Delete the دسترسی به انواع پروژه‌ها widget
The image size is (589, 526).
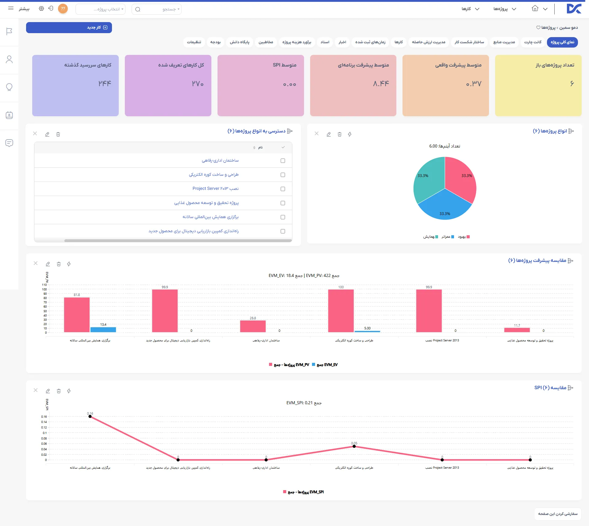[58, 134]
